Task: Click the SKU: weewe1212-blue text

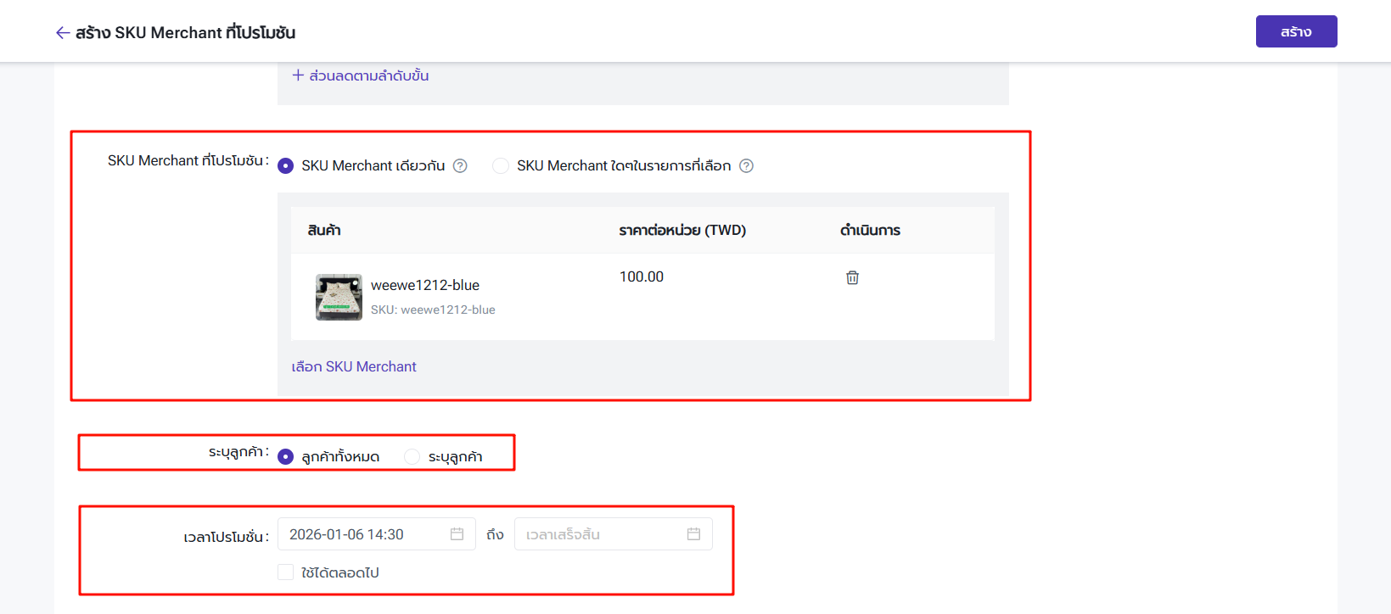Action: [433, 310]
